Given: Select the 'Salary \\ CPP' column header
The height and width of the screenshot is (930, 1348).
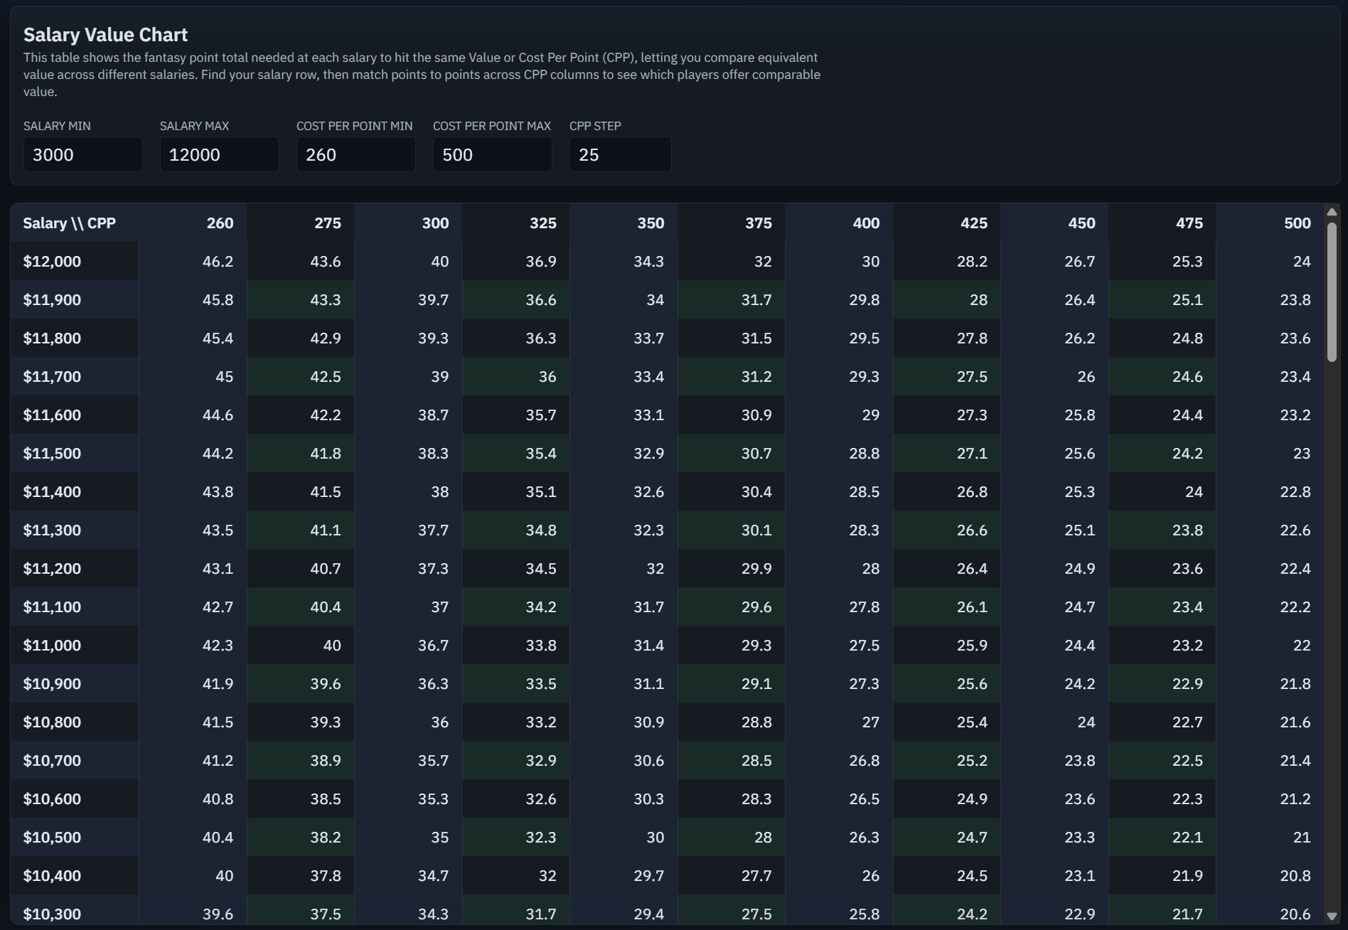Looking at the screenshot, I should coord(75,223).
